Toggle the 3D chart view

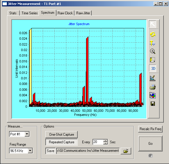pos(153,68)
